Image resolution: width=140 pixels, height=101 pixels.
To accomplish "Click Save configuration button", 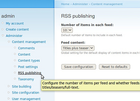I will click(79, 67).
